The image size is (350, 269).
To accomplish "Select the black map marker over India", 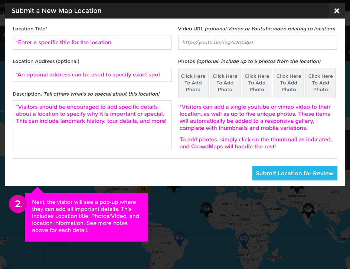I will [x=308, y=210].
